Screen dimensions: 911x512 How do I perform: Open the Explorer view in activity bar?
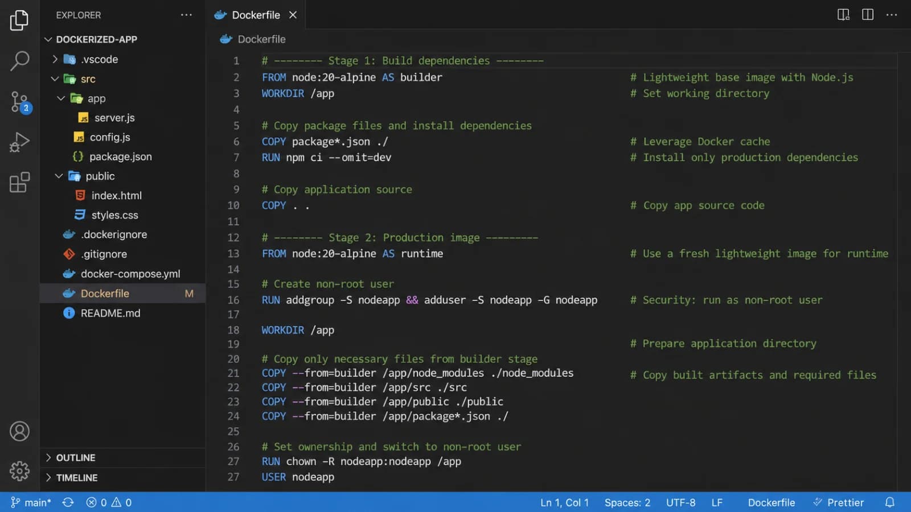point(19,20)
